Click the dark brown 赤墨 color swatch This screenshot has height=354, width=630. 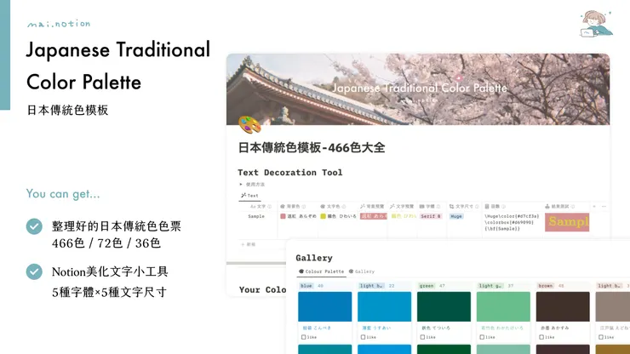pyautogui.click(x=563, y=306)
